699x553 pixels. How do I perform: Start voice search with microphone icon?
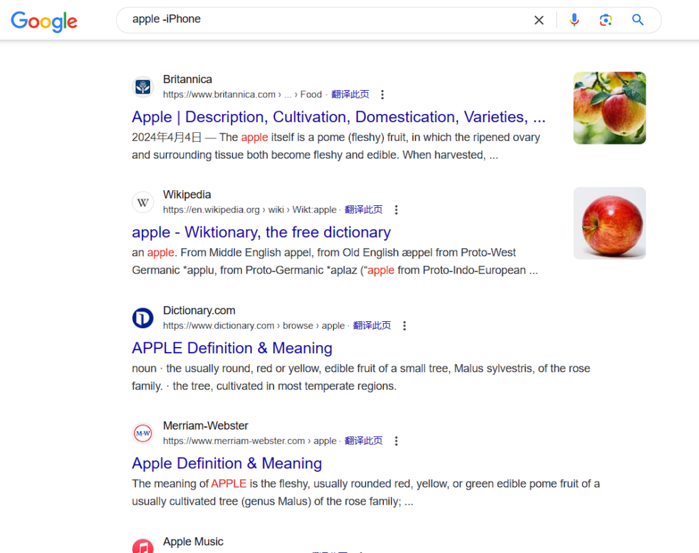click(x=574, y=20)
